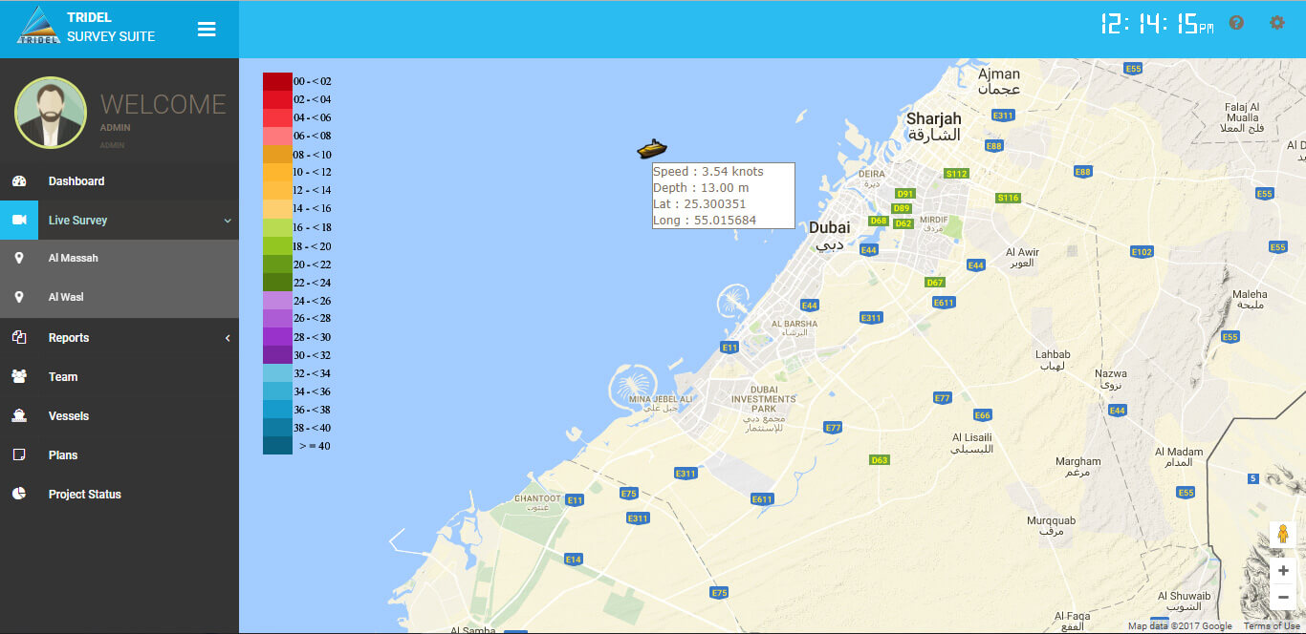Click Long : 55.015684 value
Image resolution: width=1306 pixels, height=634 pixels.
[x=705, y=221]
